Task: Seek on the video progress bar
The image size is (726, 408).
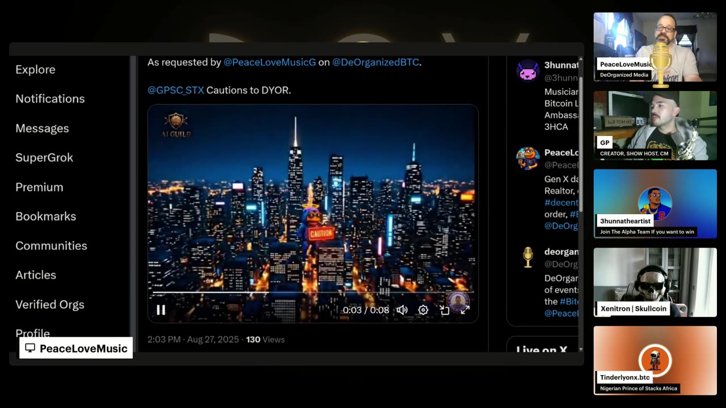Action: (313, 292)
